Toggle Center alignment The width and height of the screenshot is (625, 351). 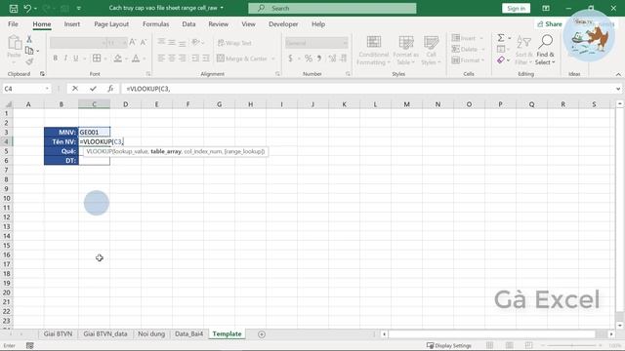coord(172,58)
